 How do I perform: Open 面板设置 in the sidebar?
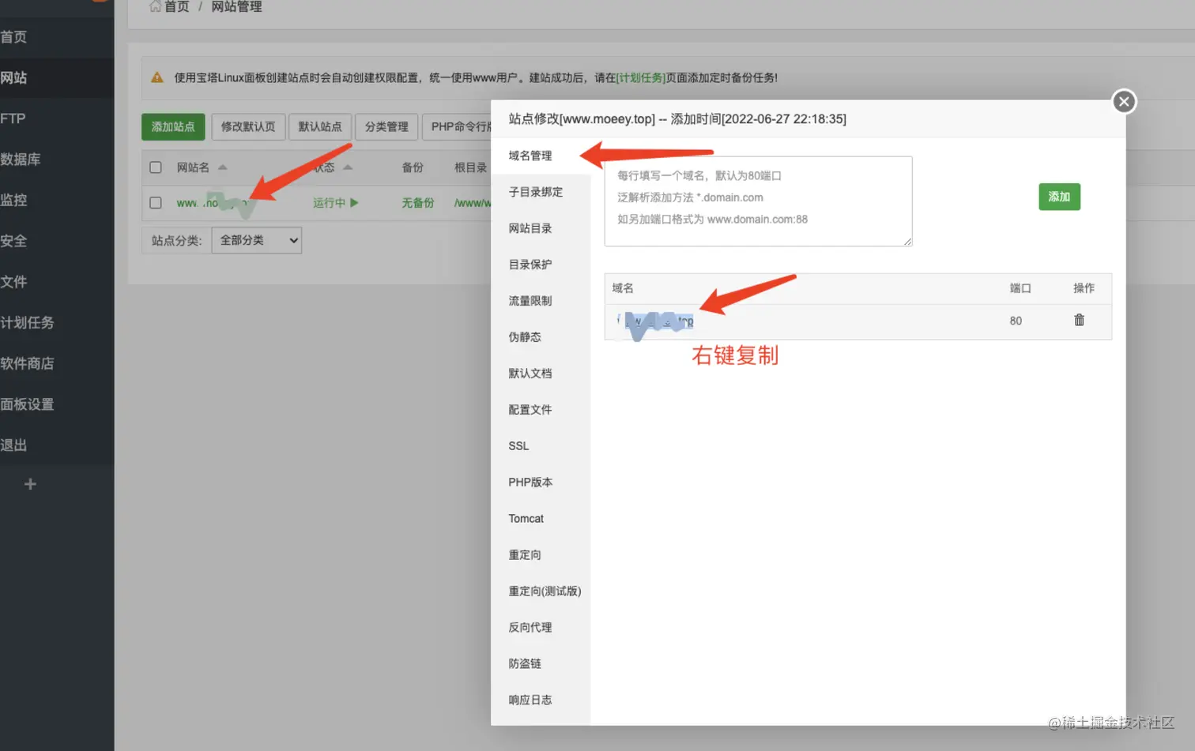[57, 404]
